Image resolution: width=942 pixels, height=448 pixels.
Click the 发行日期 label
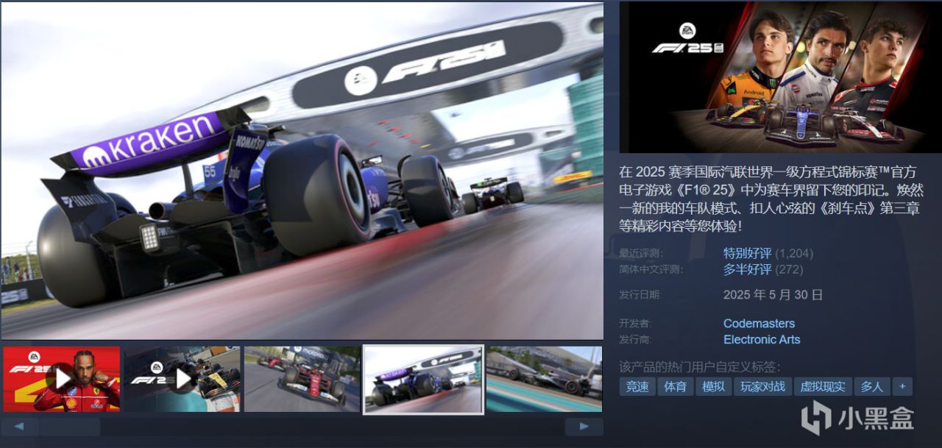(641, 295)
